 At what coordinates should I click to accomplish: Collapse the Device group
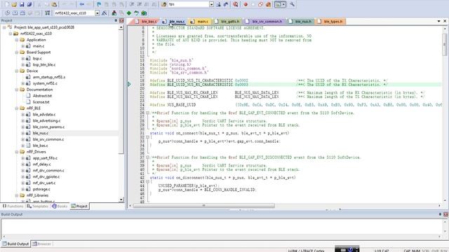[x=17, y=71]
